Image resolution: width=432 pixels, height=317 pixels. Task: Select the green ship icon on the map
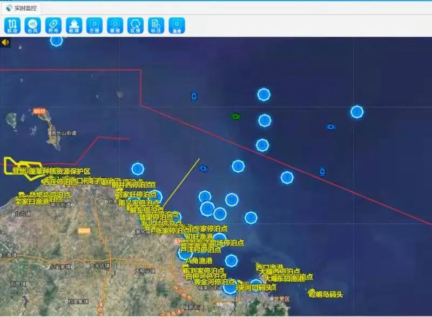point(235,117)
